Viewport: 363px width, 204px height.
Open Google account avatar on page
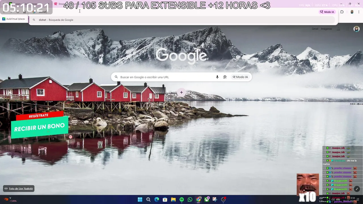pyautogui.click(x=356, y=29)
